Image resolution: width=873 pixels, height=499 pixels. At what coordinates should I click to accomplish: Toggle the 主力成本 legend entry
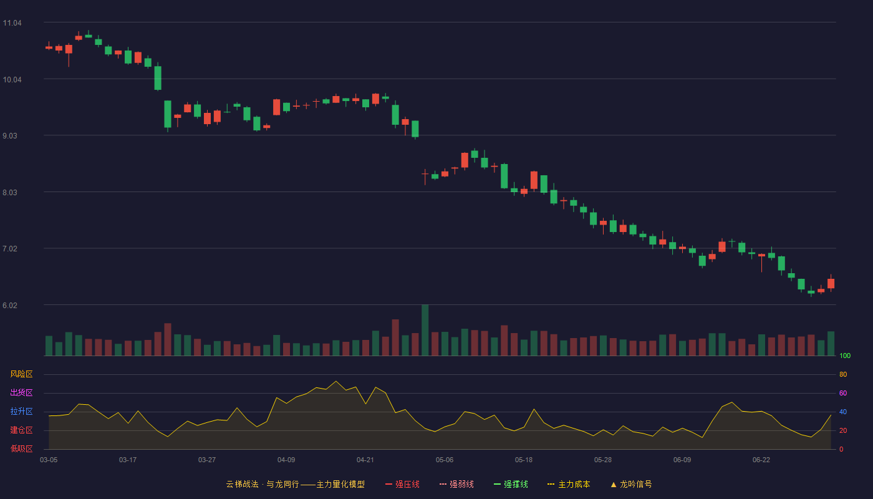[x=569, y=484]
